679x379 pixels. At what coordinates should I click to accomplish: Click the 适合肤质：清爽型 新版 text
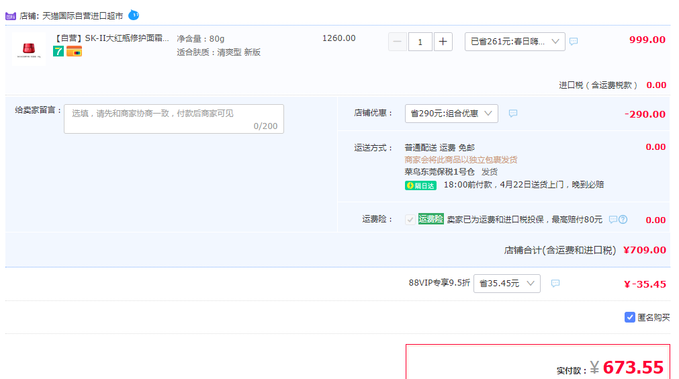219,52
